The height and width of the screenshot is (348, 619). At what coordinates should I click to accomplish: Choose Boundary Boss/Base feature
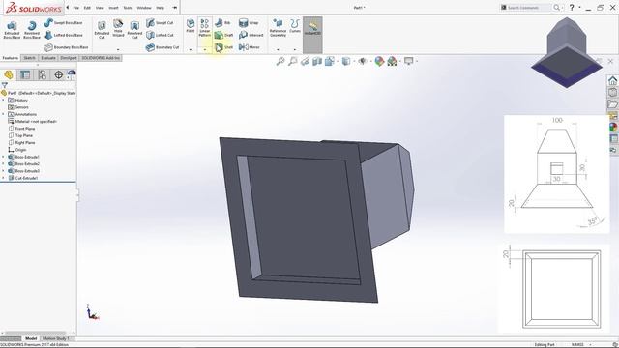click(66, 47)
